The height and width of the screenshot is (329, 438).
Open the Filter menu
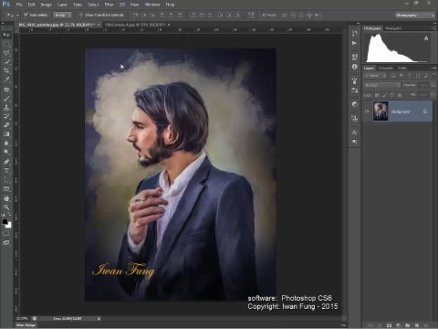(109, 5)
